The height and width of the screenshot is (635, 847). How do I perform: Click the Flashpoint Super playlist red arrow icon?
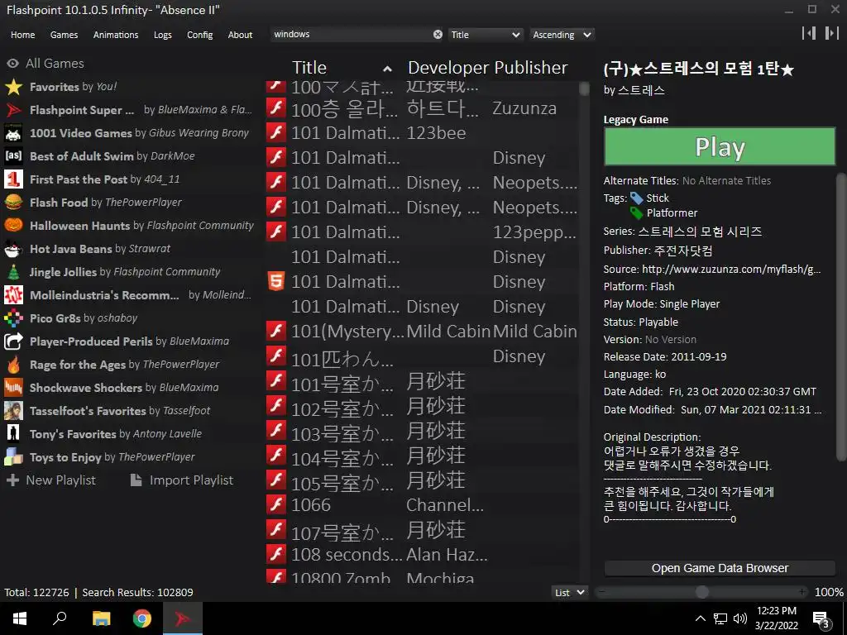[x=13, y=110]
